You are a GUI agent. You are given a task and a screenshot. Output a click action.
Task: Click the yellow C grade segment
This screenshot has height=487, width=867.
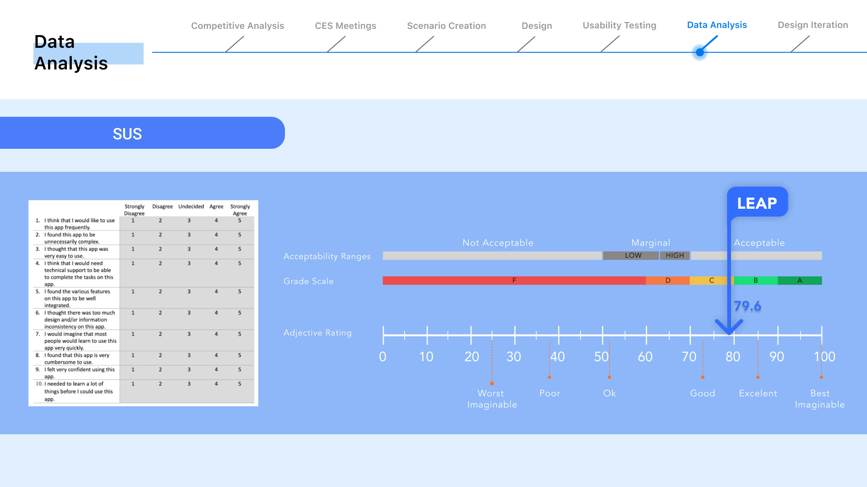712,280
